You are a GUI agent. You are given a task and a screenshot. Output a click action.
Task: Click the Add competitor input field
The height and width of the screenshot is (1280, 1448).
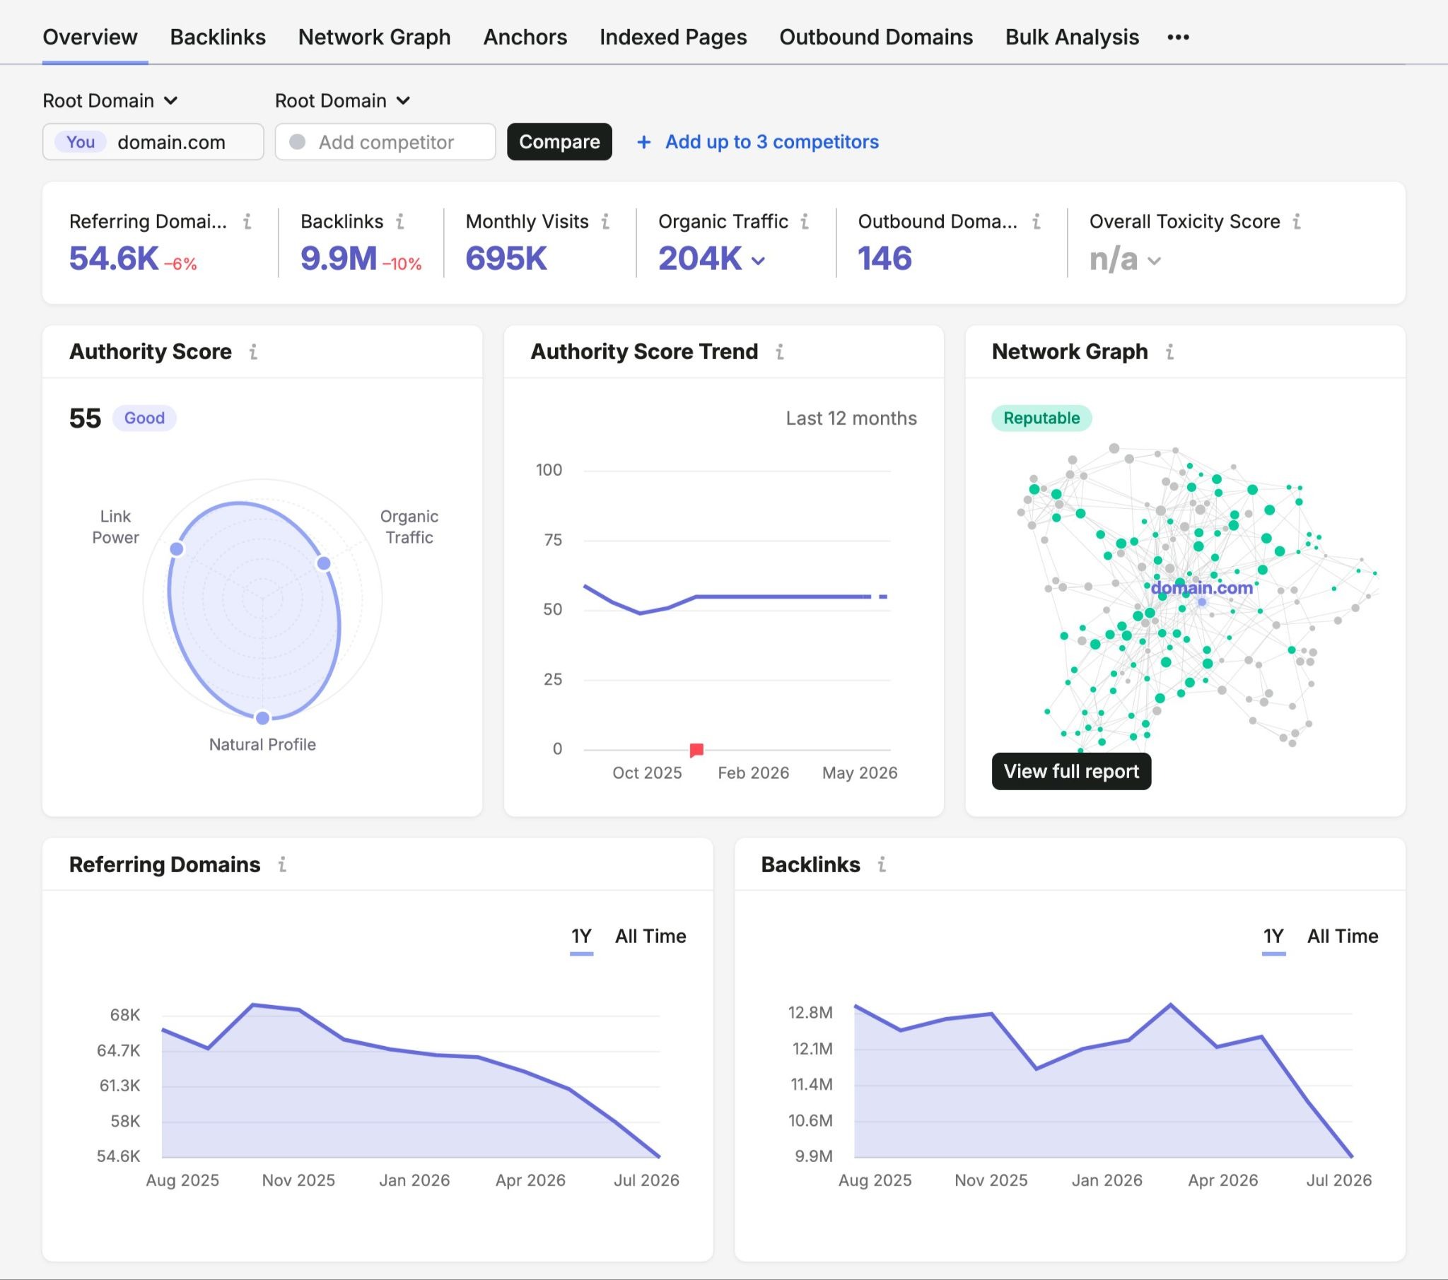point(385,141)
